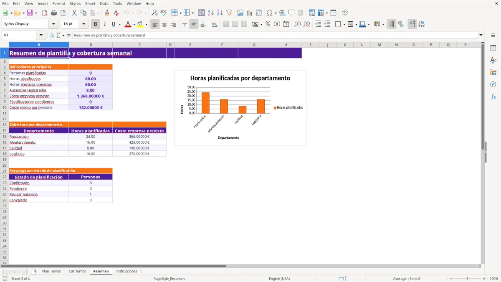The image size is (501, 282).
Task: Click the PageStyle_Resumen status entry
Action: [x=169, y=279]
